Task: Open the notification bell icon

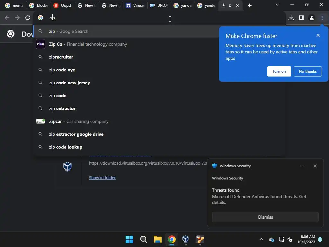Action: point(320,239)
